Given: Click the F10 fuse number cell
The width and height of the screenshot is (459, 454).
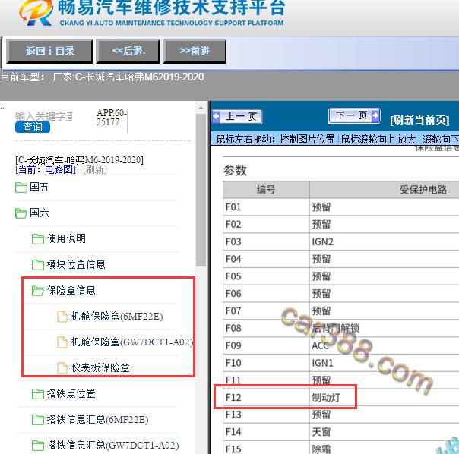Looking at the screenshot, I should [x=266, y=363].
